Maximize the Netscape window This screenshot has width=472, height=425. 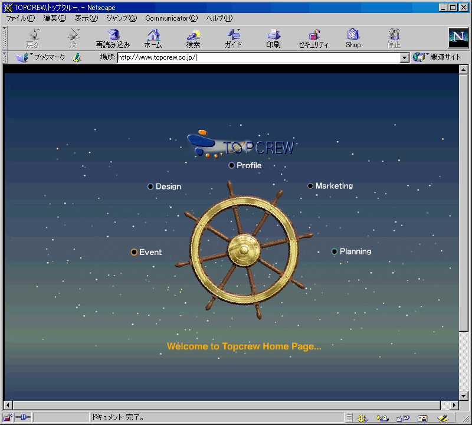pos(452,8)
